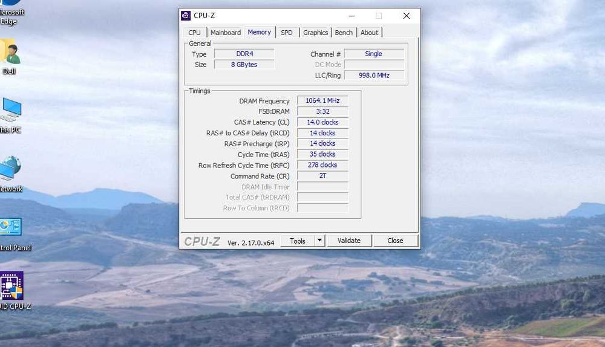
Task: Click the 278 clocks tRFC value
Action: pos(322,165)
